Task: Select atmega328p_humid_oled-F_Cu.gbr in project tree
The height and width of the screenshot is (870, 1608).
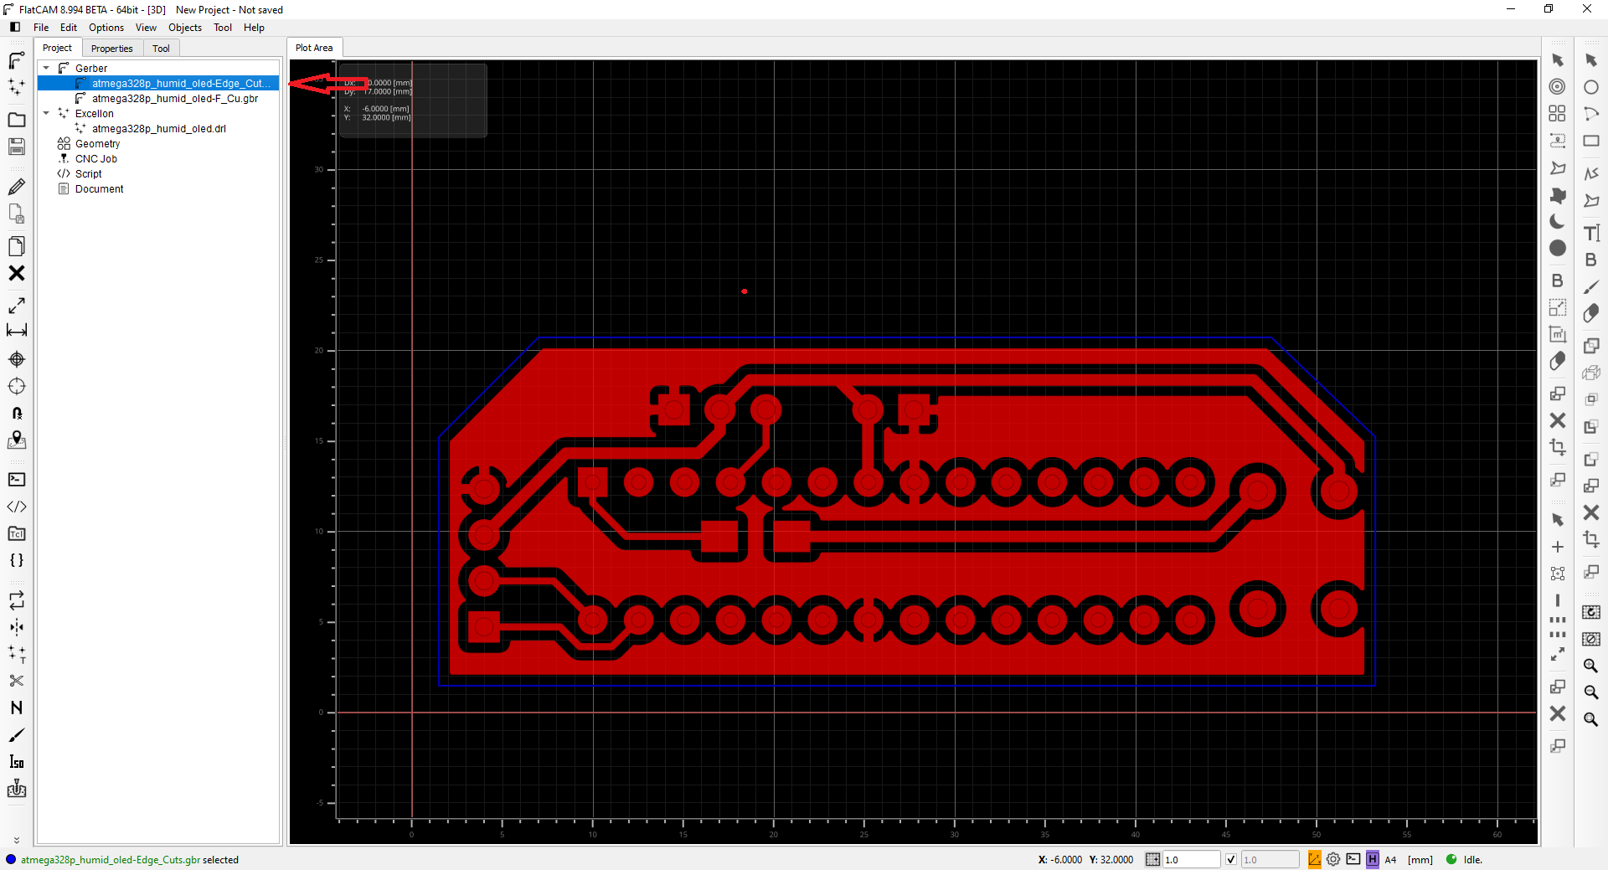Action: [x=175, y=99]
